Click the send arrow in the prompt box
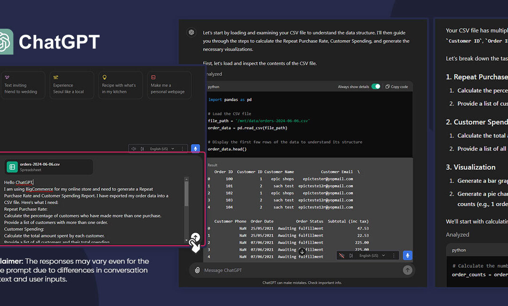The width and height of the screenshot is (508, 306). point(195,237)
